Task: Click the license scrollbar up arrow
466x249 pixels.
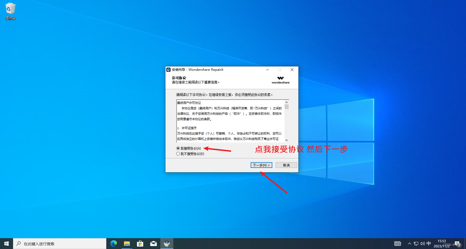Action: 286,102
